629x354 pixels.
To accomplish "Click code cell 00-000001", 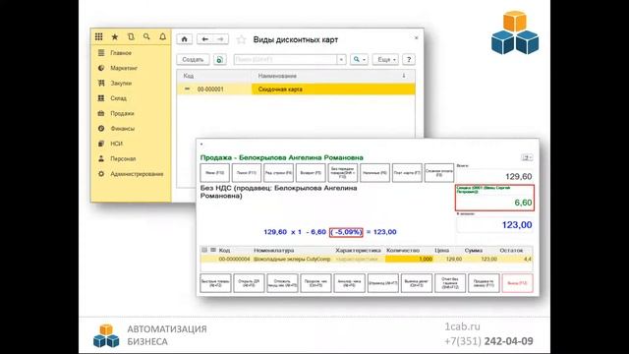I will click(x=210, y=89).
